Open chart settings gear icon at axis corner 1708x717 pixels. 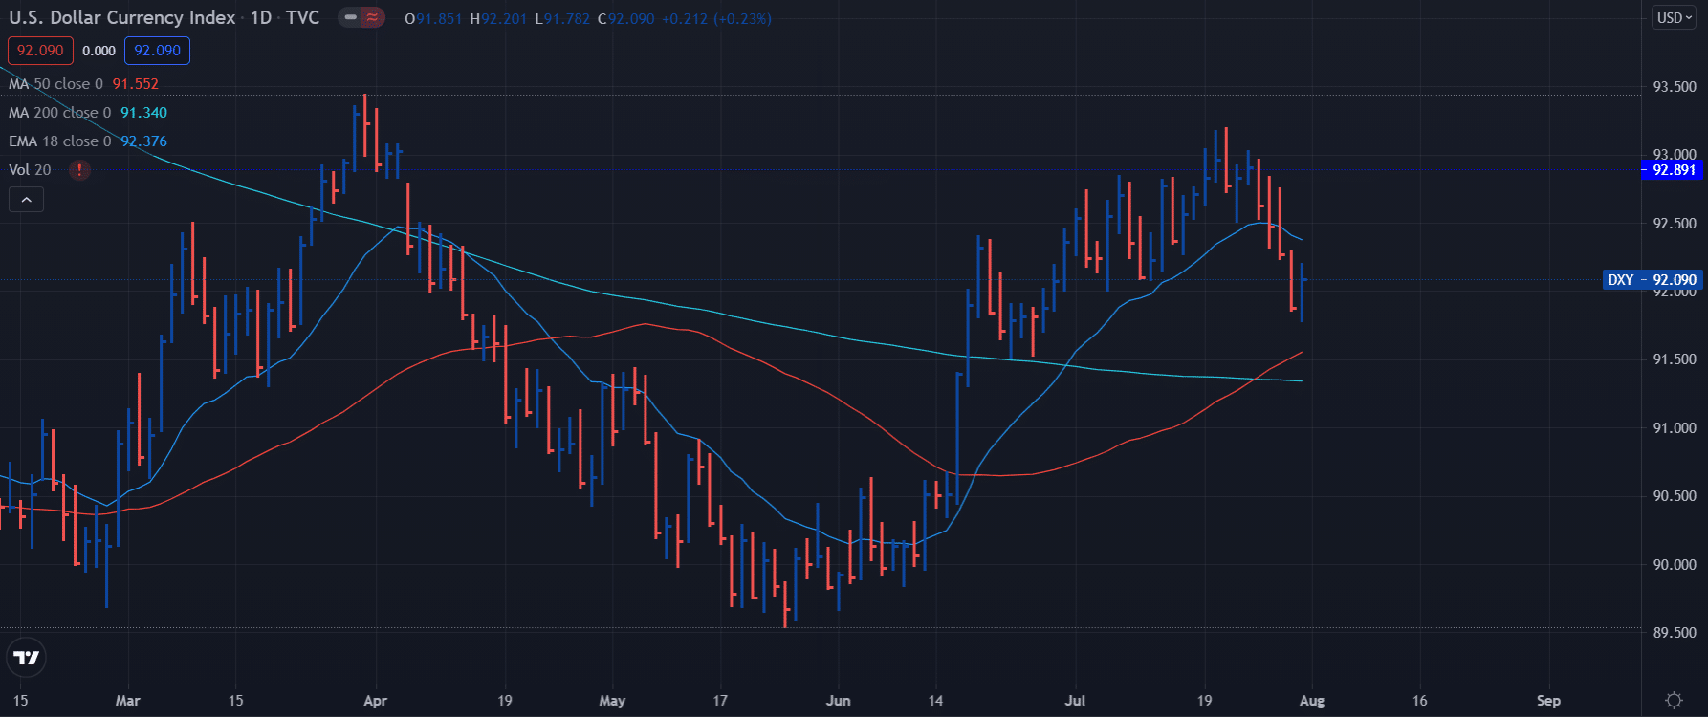click(1674, 701)
